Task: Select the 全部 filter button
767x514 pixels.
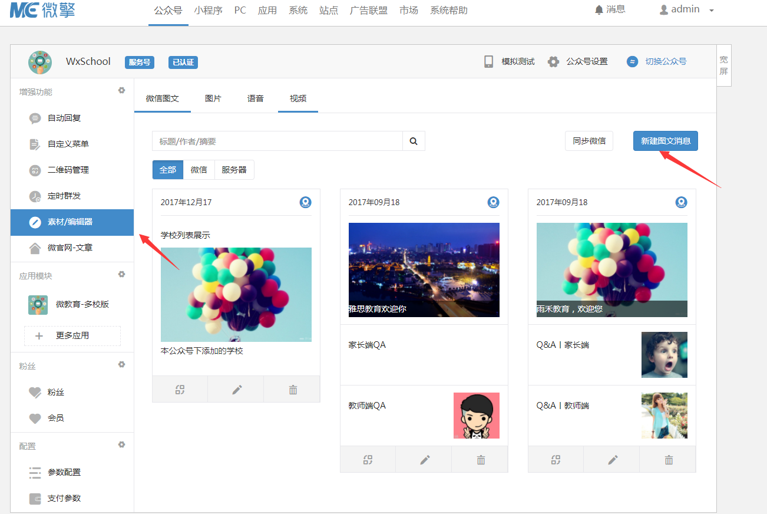Action: tap(168, 170)
